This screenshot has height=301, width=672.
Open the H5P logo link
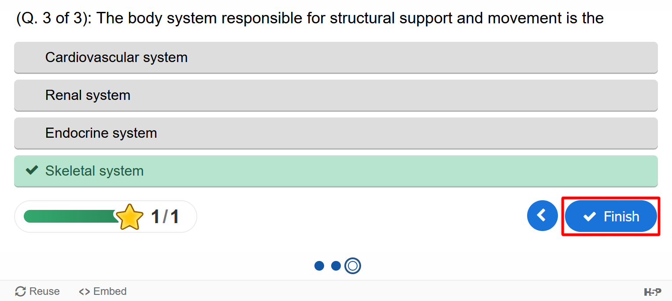[x=653, y=291]
